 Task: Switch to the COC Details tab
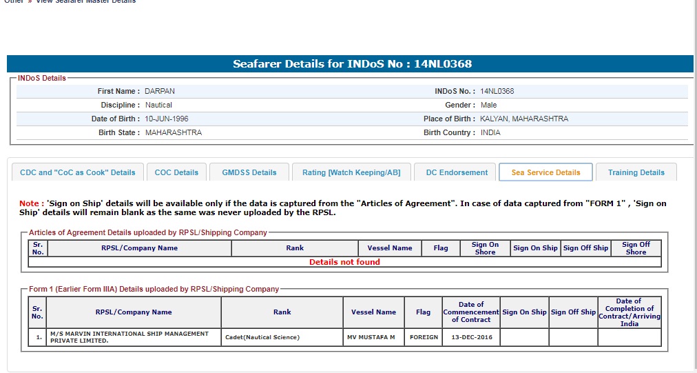point(176,172)
